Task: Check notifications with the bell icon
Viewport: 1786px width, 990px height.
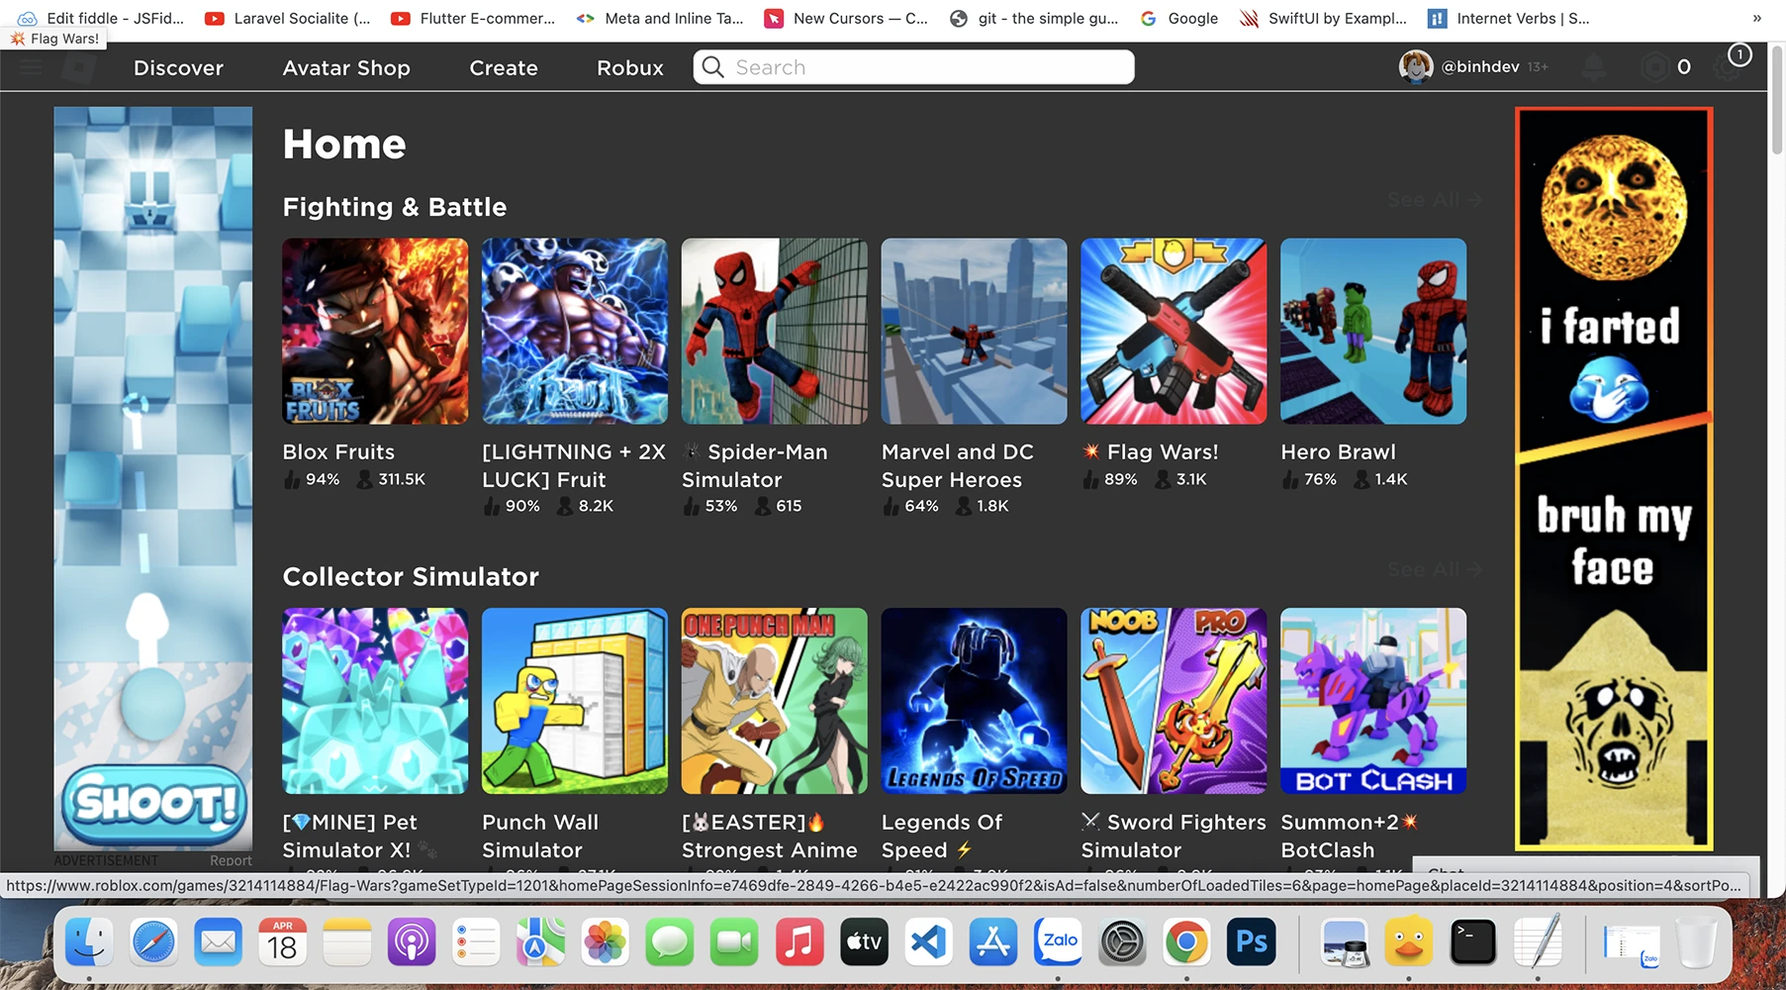Action: [1595, 66]
